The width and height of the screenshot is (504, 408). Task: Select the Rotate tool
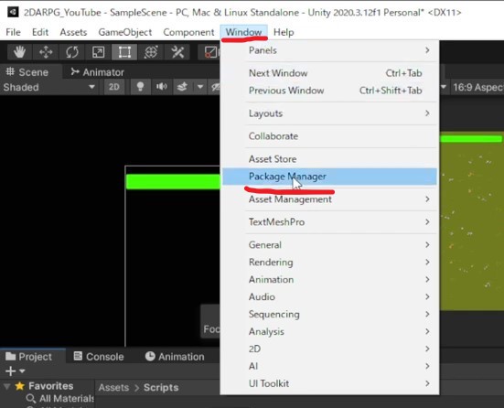click(72, 52)
